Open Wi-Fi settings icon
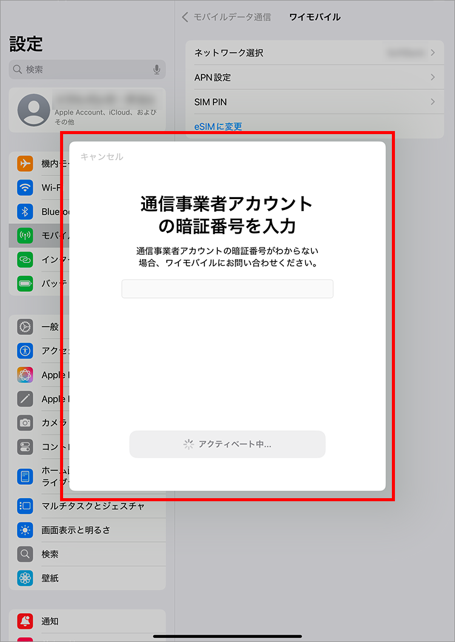The image size is (455, 642). coord(25,188)
